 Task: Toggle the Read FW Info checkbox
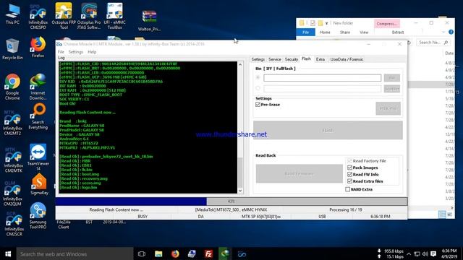coord(349,174)
